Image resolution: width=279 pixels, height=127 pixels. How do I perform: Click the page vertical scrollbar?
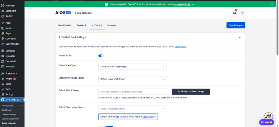(278, 28)
